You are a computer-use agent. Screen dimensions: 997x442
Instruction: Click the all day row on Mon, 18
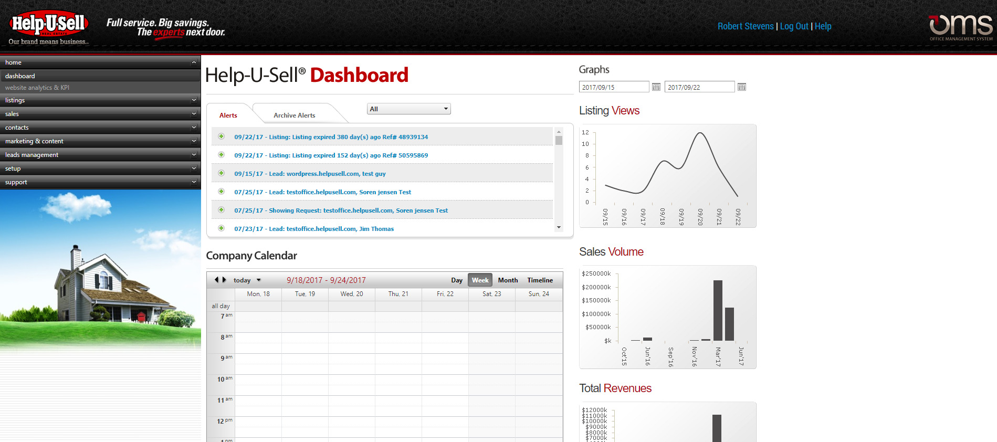tap(258, 306)
